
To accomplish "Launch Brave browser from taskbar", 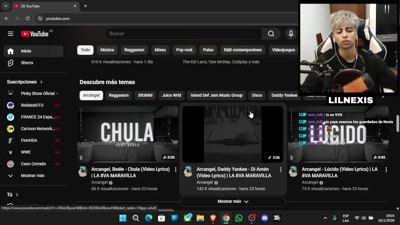I will (213, 218).
